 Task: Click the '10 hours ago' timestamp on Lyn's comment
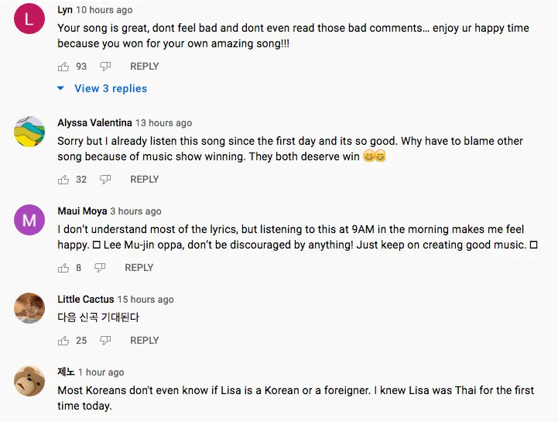104,10
